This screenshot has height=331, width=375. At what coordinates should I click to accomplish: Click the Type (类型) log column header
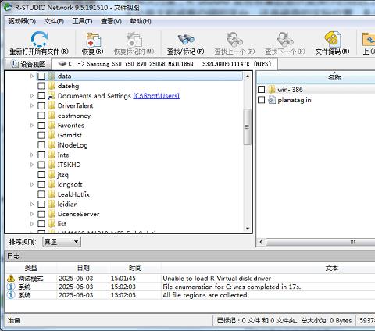pos(31,268)
